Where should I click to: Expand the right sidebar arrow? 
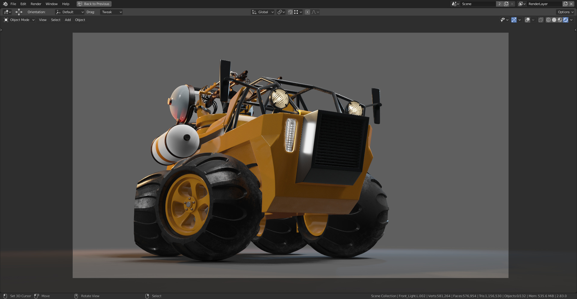575,30
